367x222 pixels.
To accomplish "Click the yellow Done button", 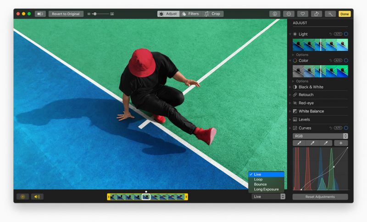I will pyautogui.click(x=345, y=14).
